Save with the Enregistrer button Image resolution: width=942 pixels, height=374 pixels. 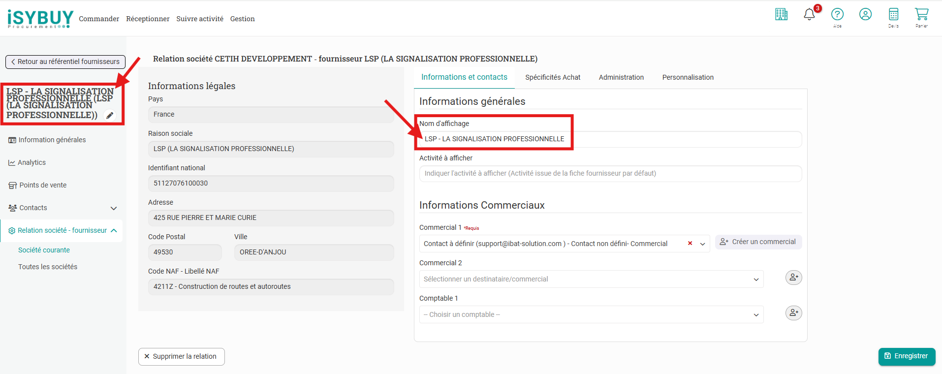click(907, 356)
